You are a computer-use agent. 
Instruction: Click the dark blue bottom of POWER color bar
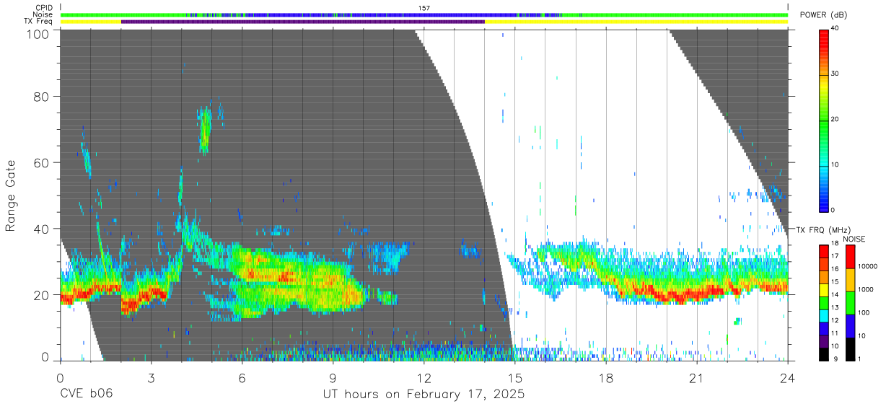point(824,205)
